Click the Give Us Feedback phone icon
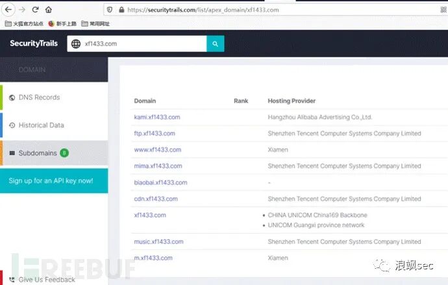The height and width of the screenshot is (285, 448). (x=12, y=280)
